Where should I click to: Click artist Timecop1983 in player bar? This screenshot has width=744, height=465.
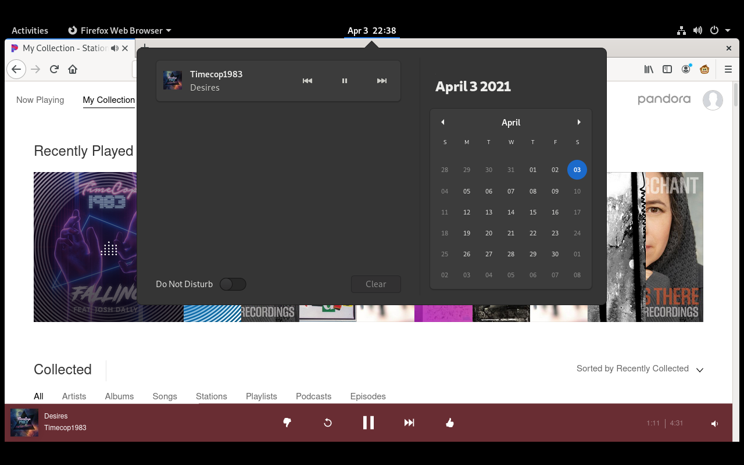pyautogui.click(x=65, y=428)
